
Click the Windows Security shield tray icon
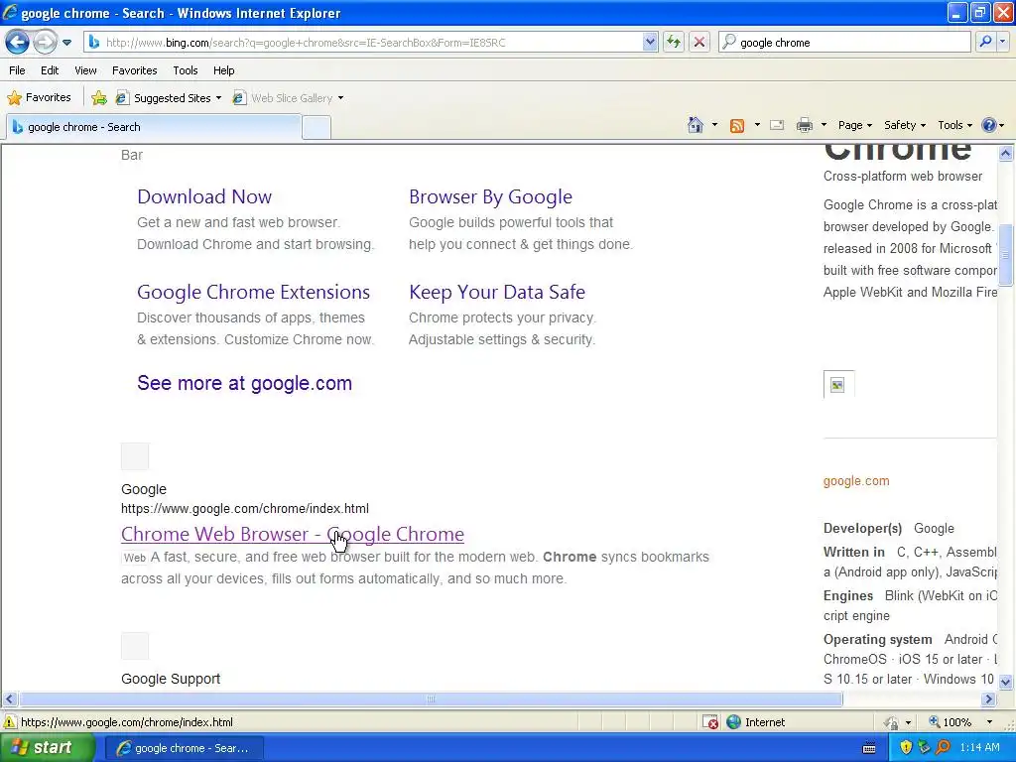906,748
